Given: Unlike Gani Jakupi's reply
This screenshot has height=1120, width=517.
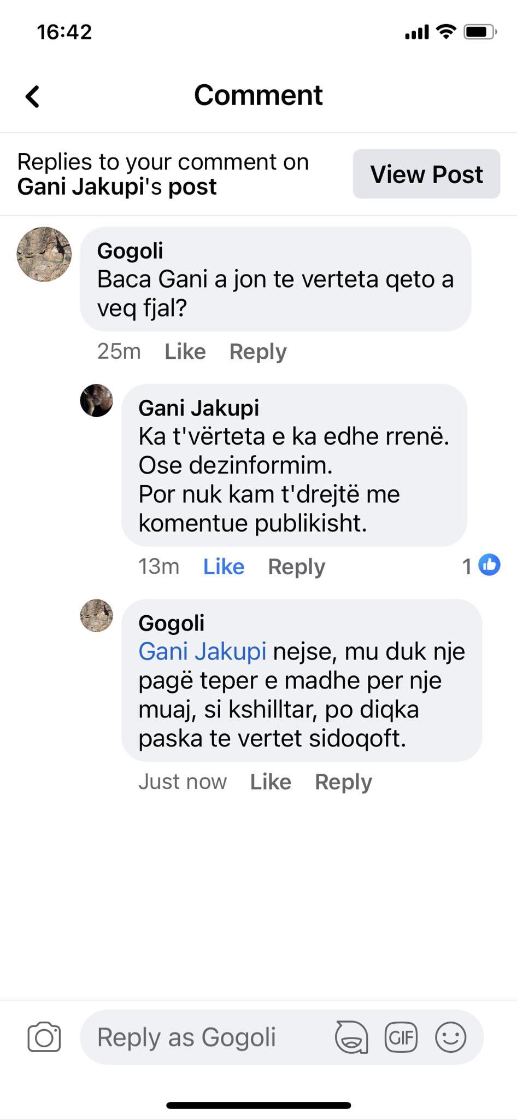Looking at the screenshot, I should [x=224, y=567].
